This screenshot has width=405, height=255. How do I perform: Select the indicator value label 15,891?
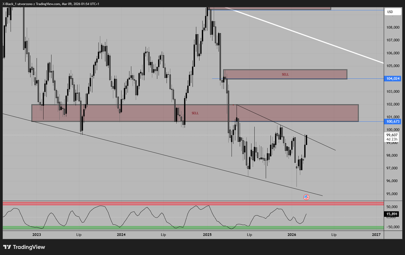pos(391,214)
